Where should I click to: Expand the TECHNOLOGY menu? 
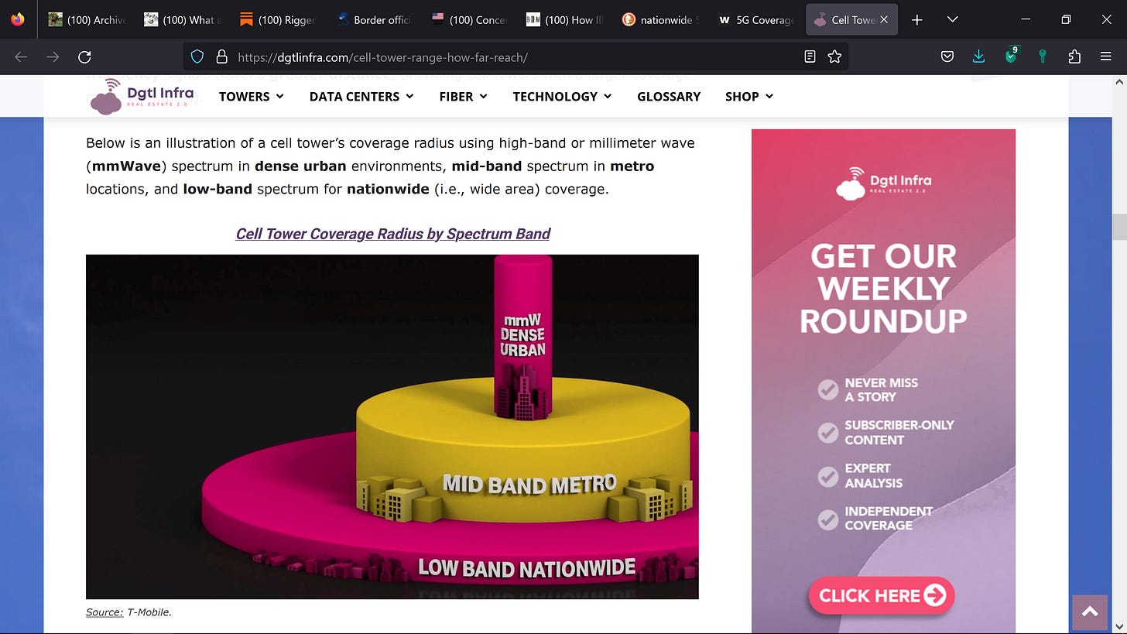click(562, 97)
